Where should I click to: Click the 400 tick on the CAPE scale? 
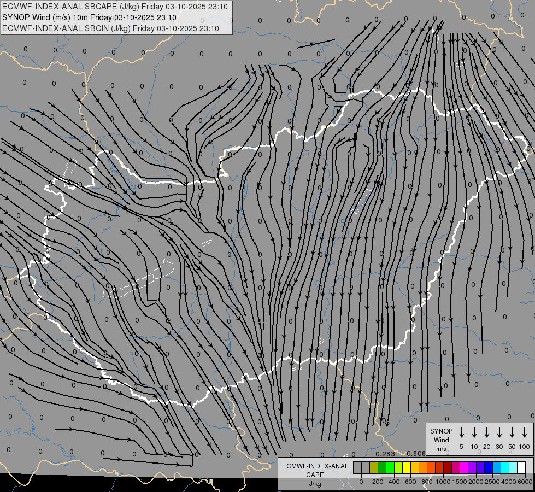tap(394, 482)
